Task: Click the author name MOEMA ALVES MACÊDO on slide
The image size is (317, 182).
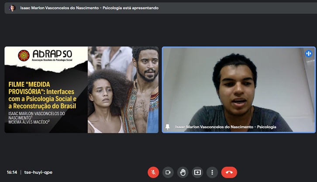Action: click(x=29, y=122)
